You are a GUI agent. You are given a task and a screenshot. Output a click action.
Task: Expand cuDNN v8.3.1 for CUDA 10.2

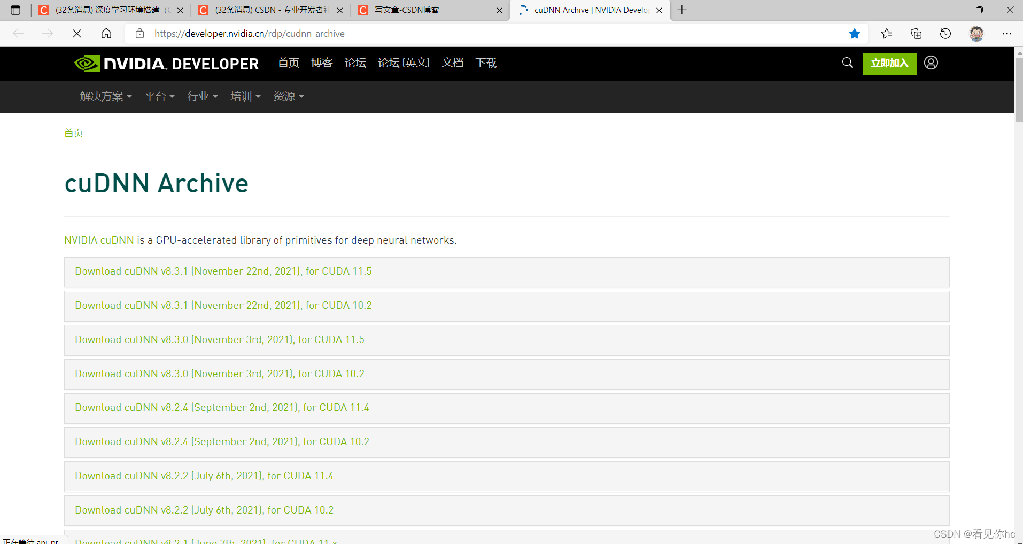tap(507, 306)
